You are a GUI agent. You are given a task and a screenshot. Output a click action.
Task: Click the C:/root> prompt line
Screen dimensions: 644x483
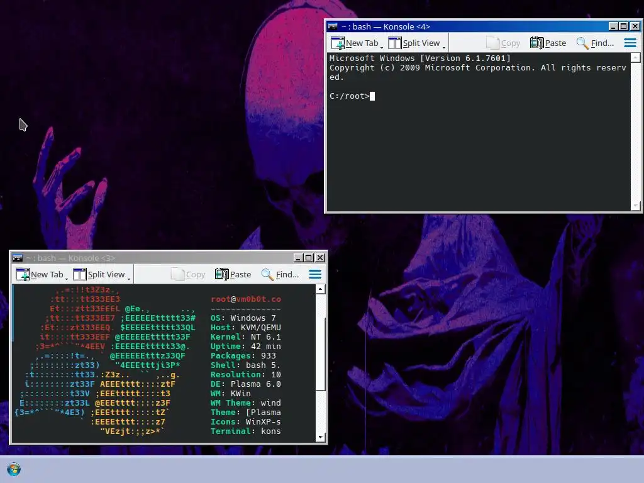352,96
